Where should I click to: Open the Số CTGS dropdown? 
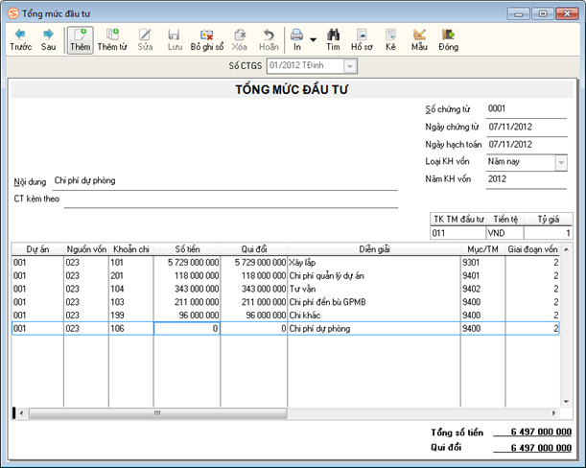pos(350,66)
